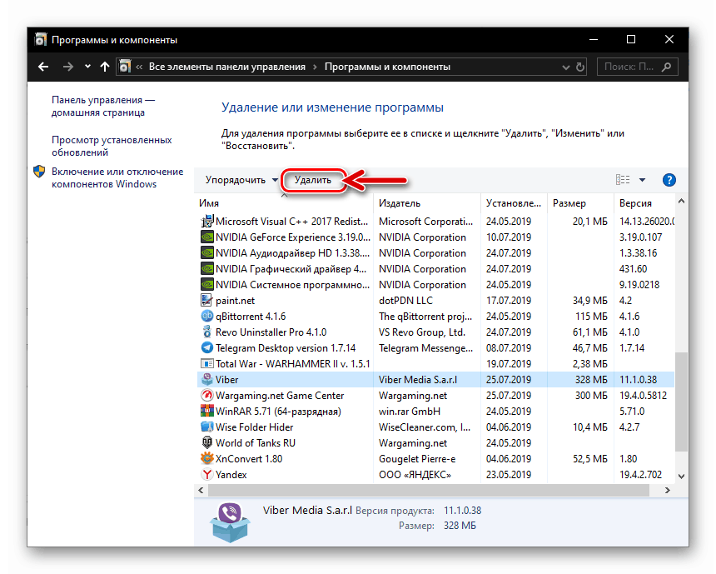Refresh the programs list
Image resolution: width=716 pixels, height=574 pixels.
point(580,67)
